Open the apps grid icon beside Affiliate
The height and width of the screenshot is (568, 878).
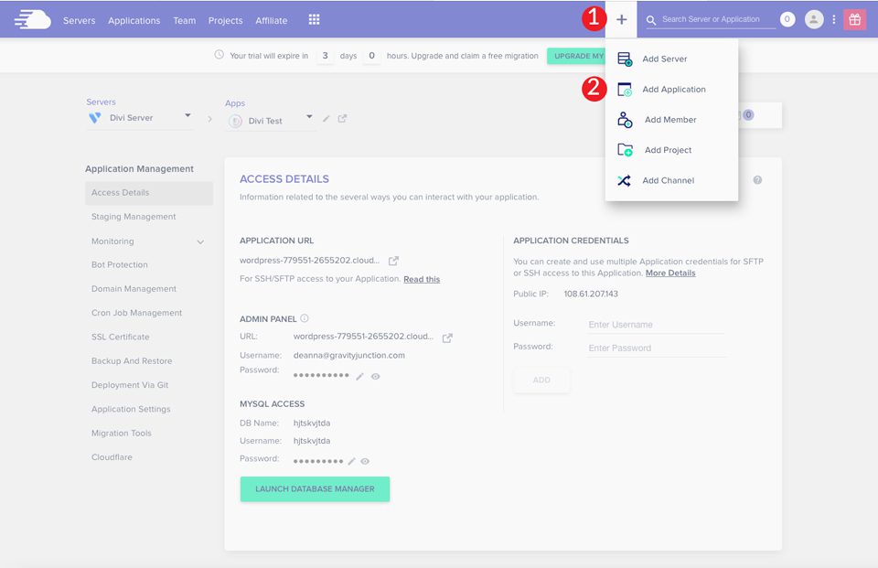[313, 18]
